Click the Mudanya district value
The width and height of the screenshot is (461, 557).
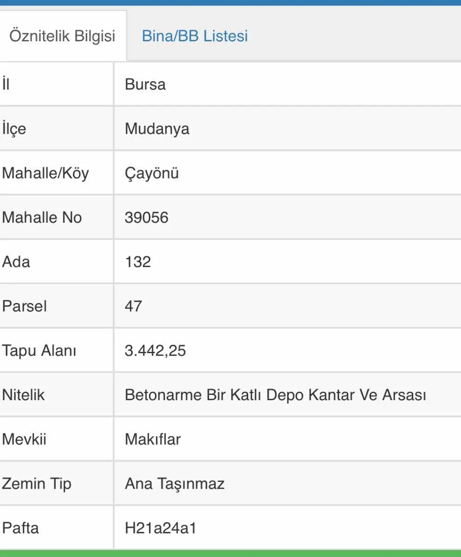(x=157, y=129)
